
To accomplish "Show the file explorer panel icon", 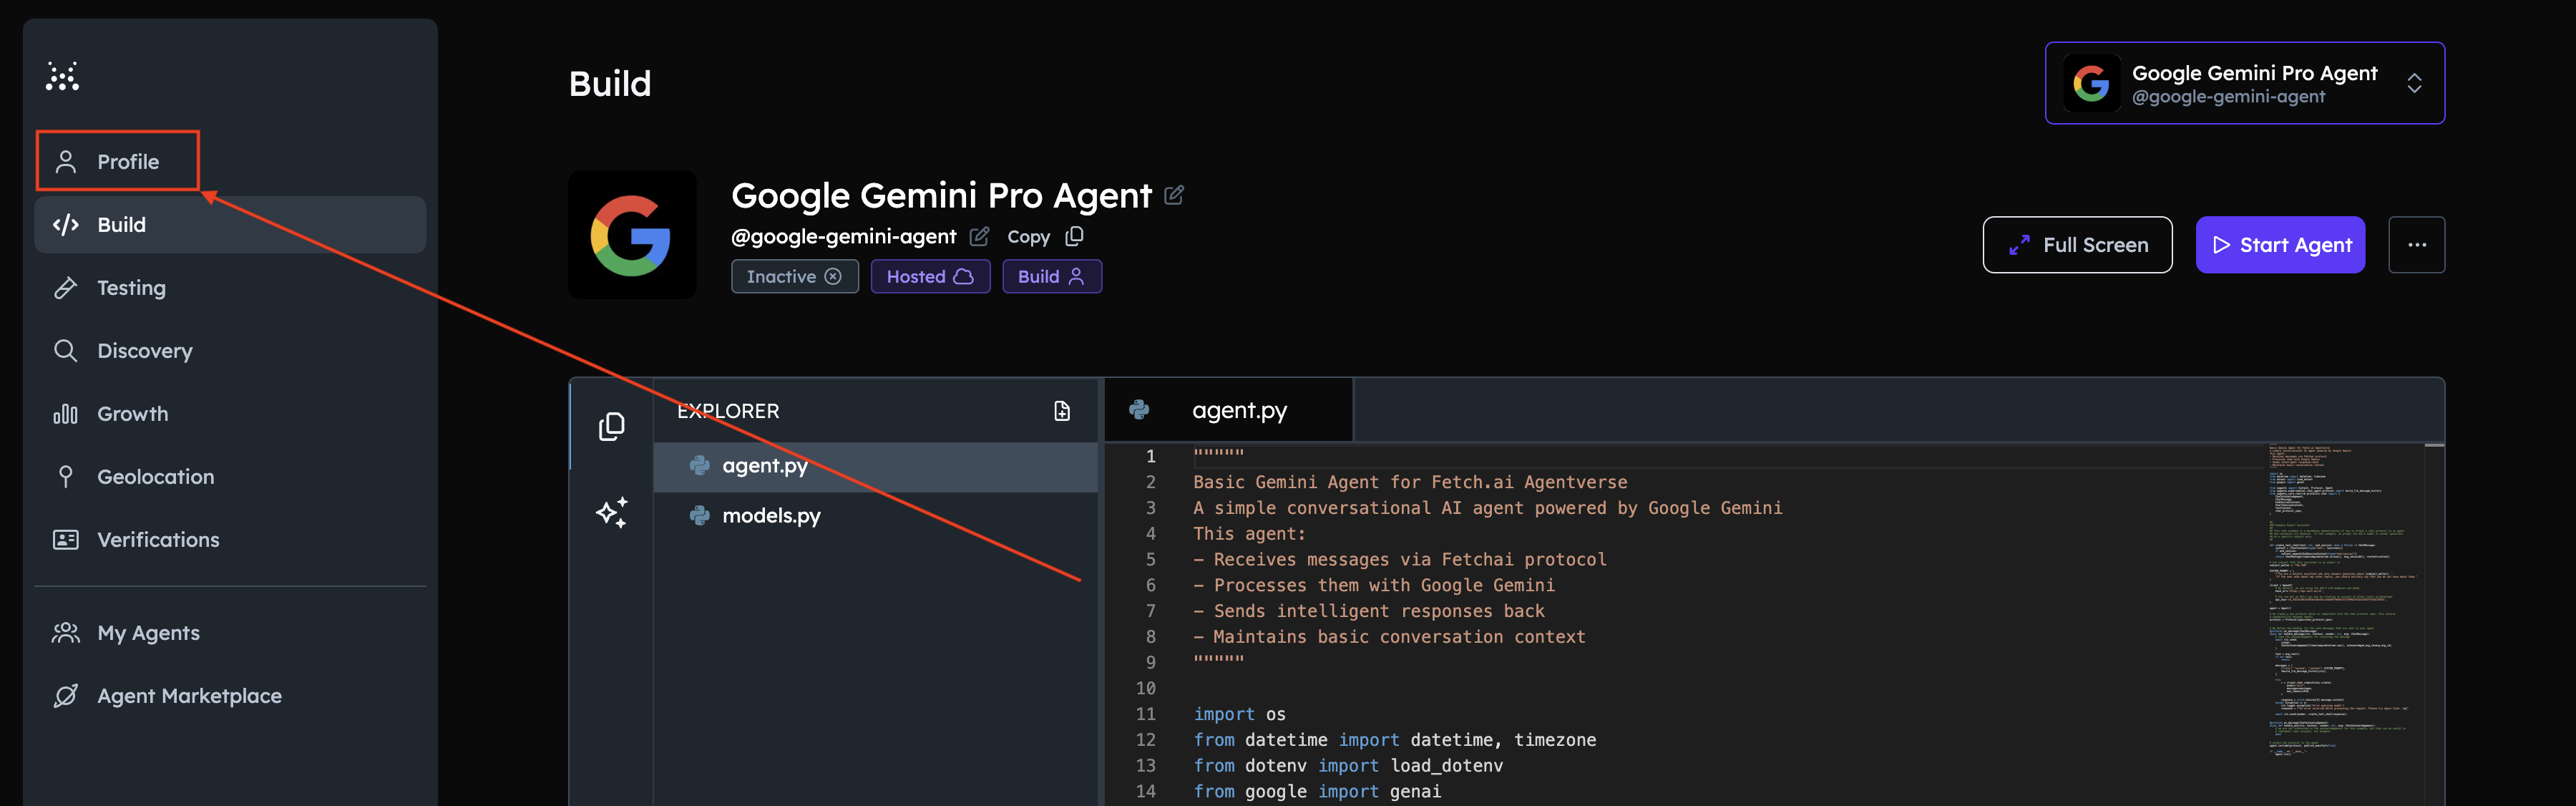I will 611,426.
